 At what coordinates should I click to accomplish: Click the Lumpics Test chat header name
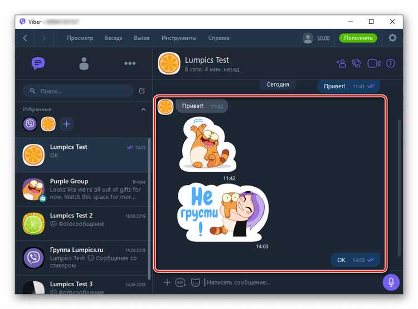207,60
